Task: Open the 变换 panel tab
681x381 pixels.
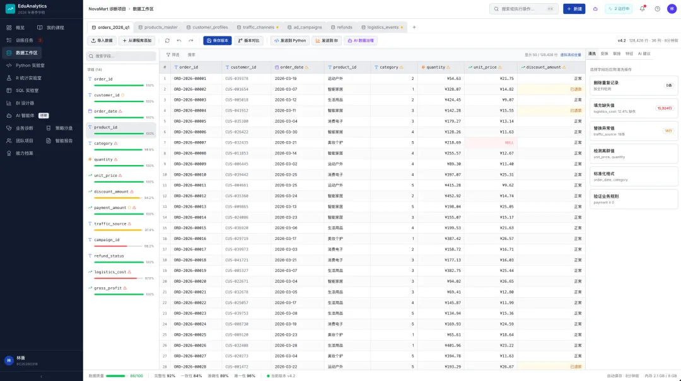Action: pos(604,54)
